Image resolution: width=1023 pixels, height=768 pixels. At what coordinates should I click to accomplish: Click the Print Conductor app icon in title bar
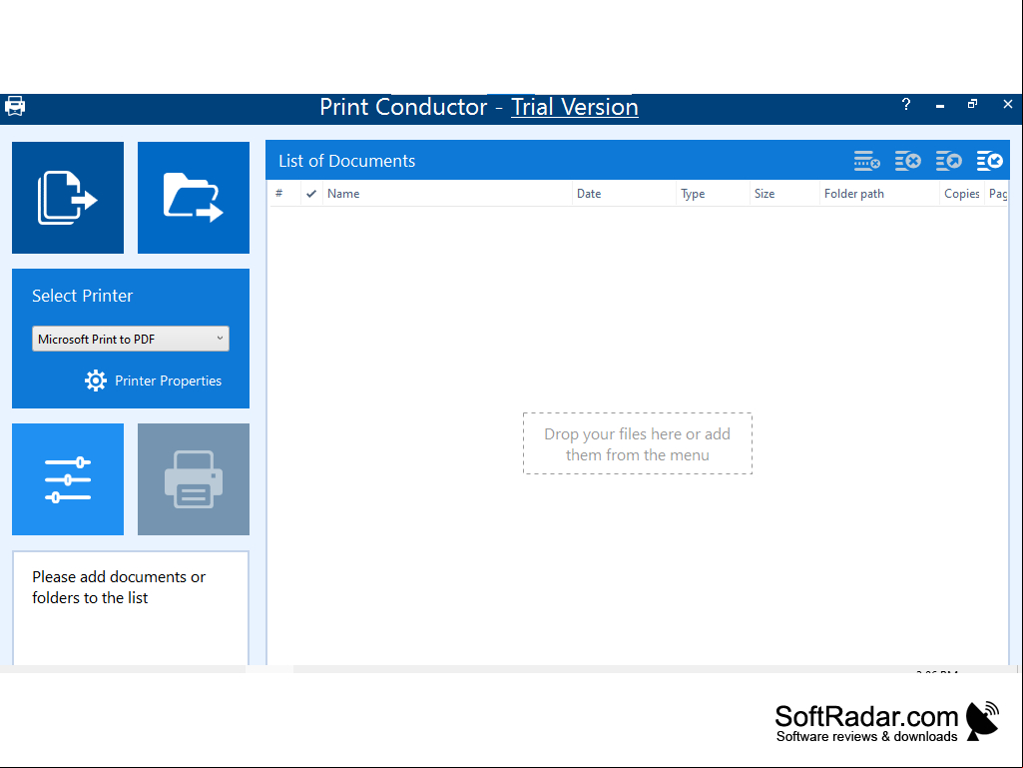(15, 106)
